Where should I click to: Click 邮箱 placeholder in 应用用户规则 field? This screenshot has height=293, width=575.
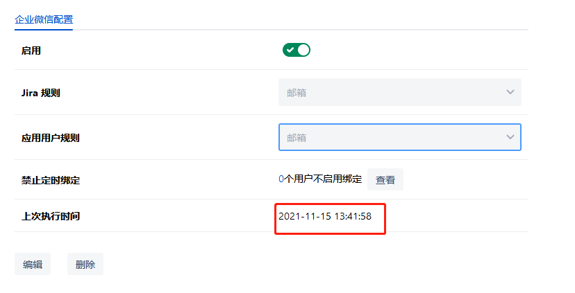click(x=297, y=138)
